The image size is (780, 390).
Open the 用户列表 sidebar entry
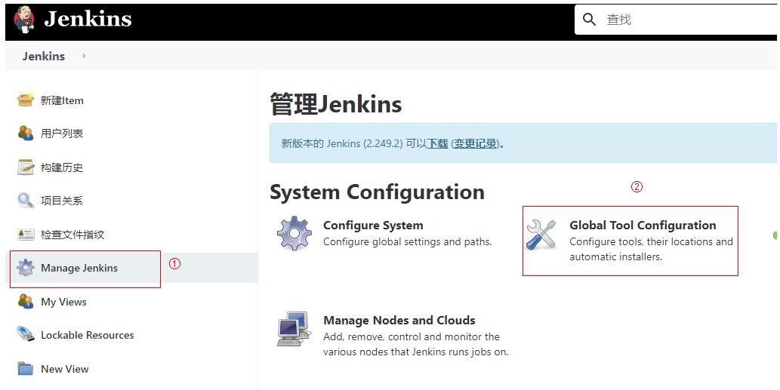[62, 134]
